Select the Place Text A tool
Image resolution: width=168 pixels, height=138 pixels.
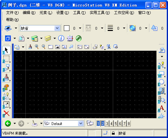click(161, 108)
